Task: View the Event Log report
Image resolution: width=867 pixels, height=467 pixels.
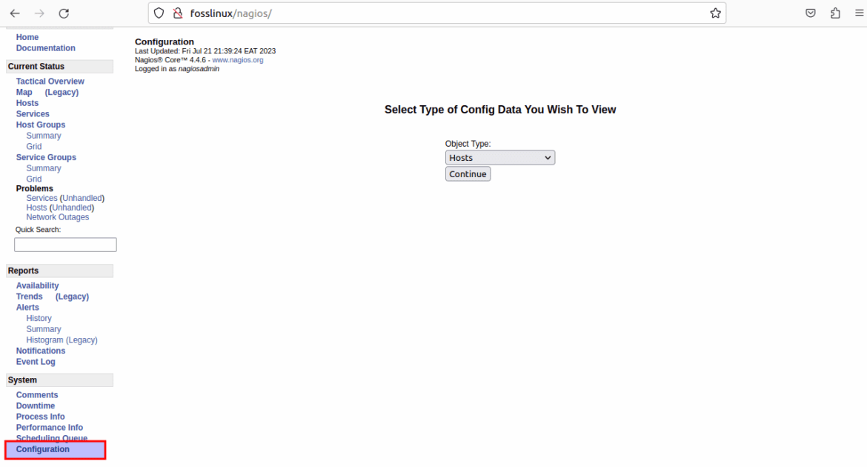Action: (36, 362)
